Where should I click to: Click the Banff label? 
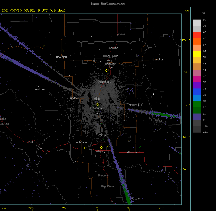(x=31, y=142)
